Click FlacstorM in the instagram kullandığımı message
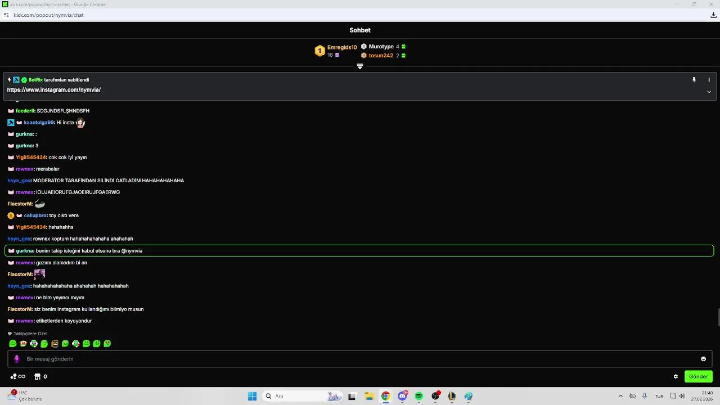Image resolution: width=720 pixels, height=405 pixels. (x=20, y=309)
